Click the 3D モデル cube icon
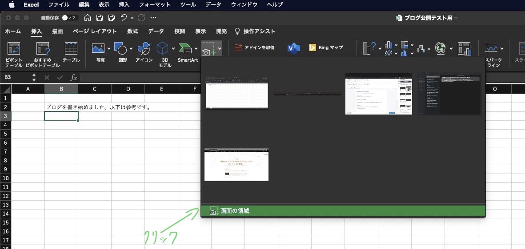The width and height of the screenshot is (525, 249). point(163,48)
